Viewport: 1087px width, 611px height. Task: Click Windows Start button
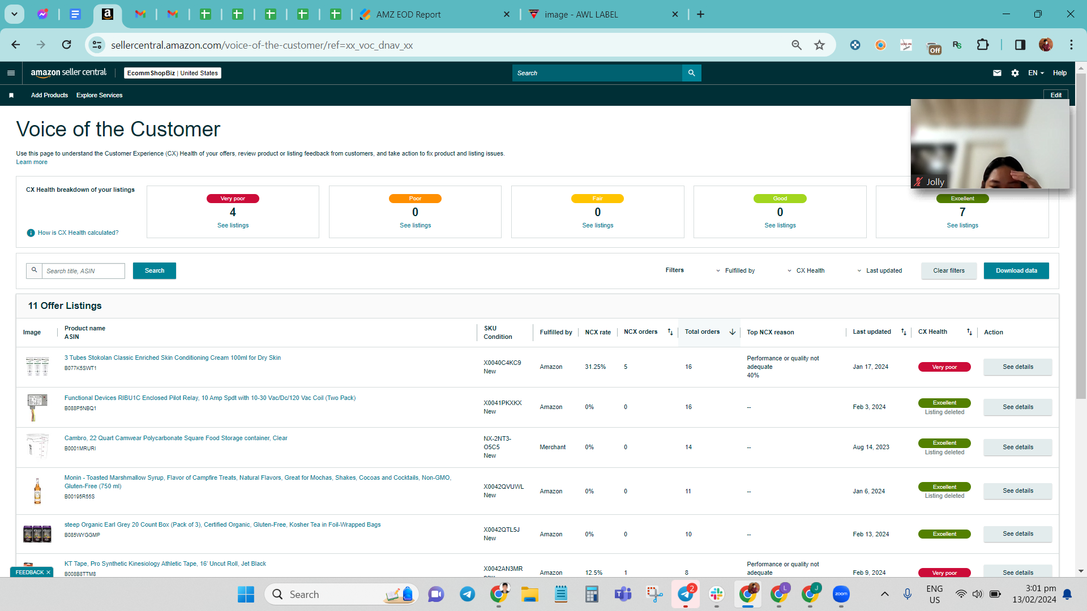246,595
